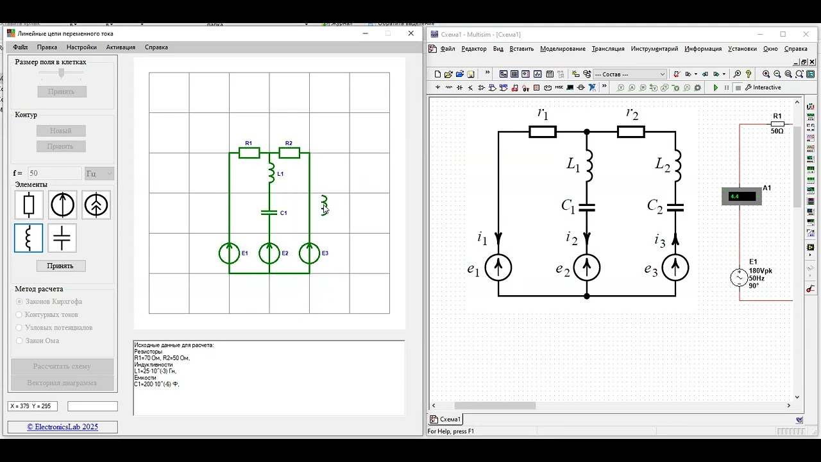Select the Закон Ома method
The width and height of the screenshot is (821, 462).
coord(37,341)
